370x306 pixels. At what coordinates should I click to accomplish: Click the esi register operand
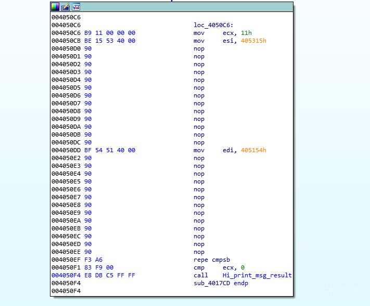click(x=228, y=41)
